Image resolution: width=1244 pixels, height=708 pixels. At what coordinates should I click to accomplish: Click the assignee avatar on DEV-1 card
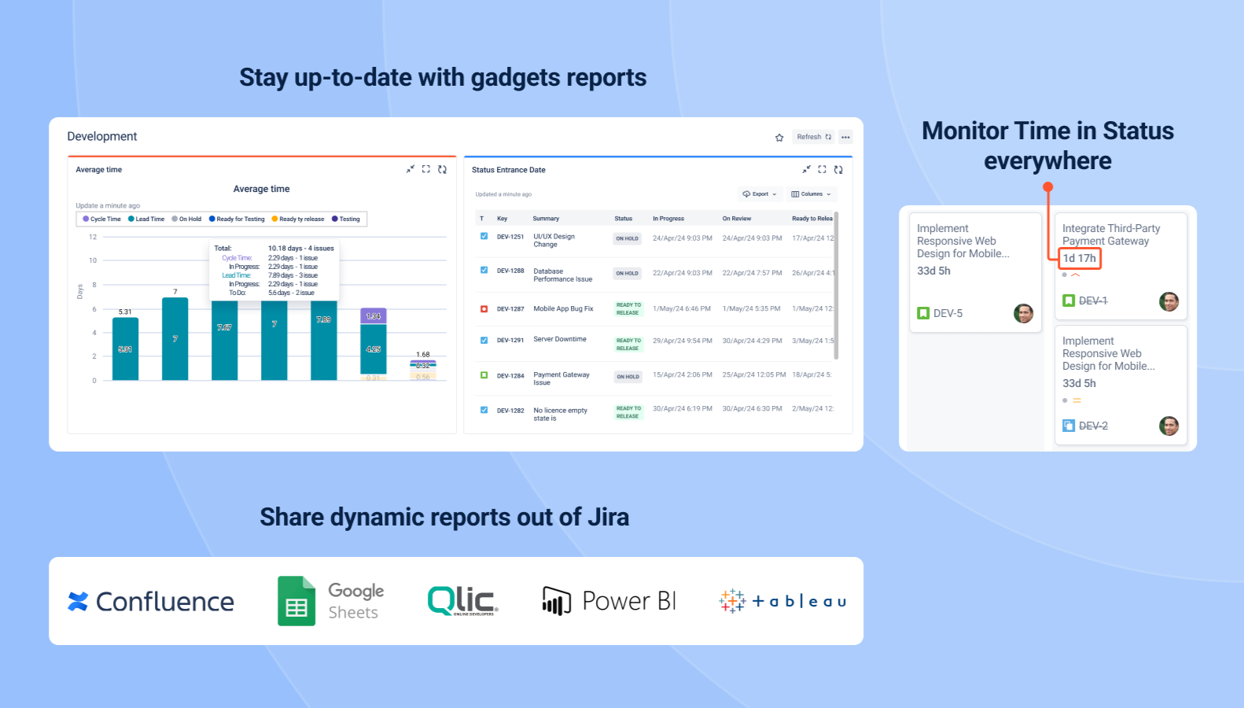tap(1169, 301)
